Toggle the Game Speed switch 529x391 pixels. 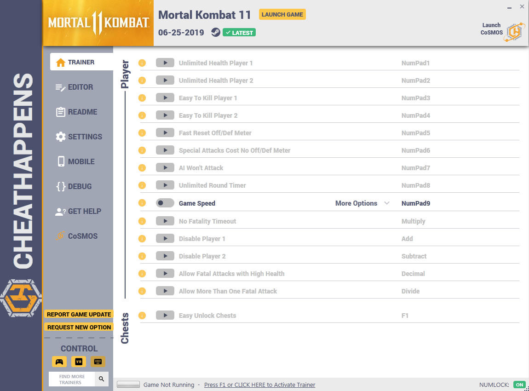click(x=165, y=203)
